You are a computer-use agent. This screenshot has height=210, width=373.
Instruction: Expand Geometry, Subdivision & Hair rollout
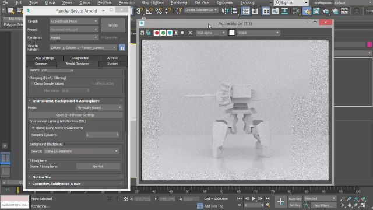57,184
